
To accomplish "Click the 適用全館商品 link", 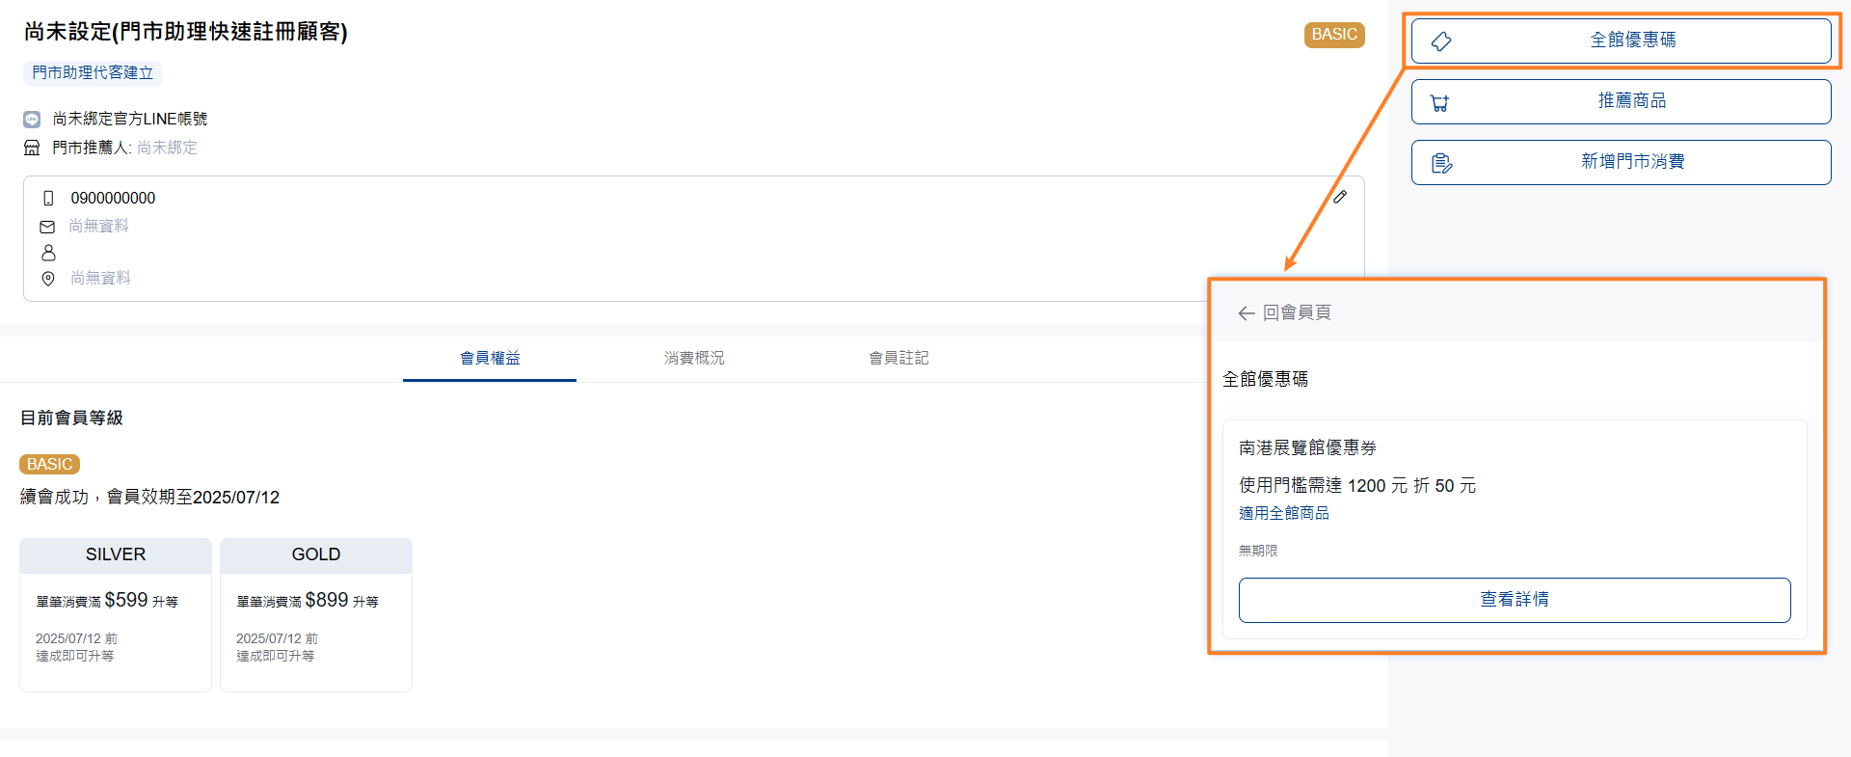I will coord(1283,513).
